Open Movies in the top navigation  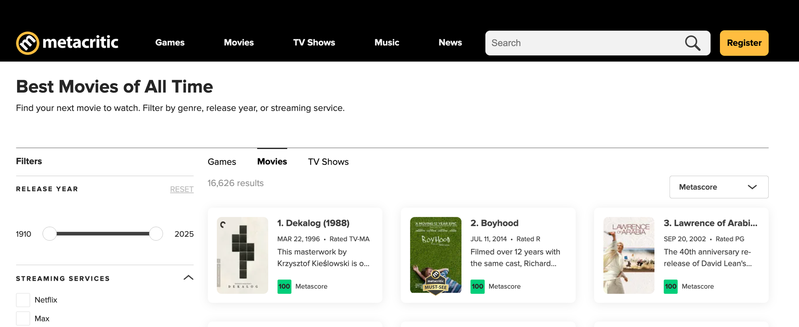tap(239, 43)
